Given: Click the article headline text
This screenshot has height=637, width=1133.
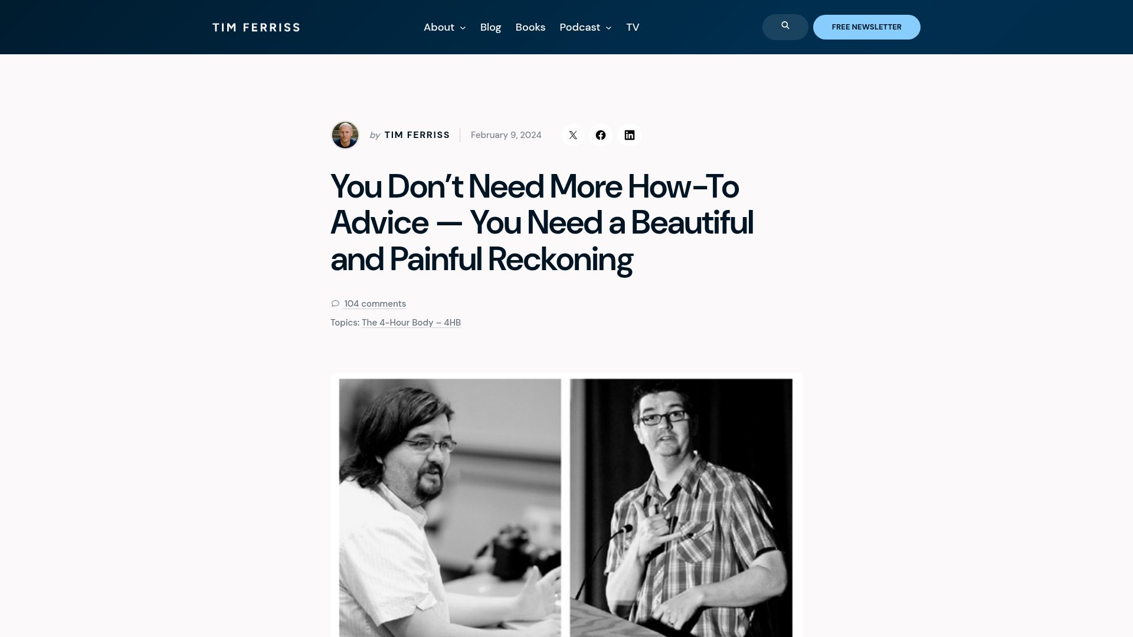Looking at the screenshot, I should (542, 223).
